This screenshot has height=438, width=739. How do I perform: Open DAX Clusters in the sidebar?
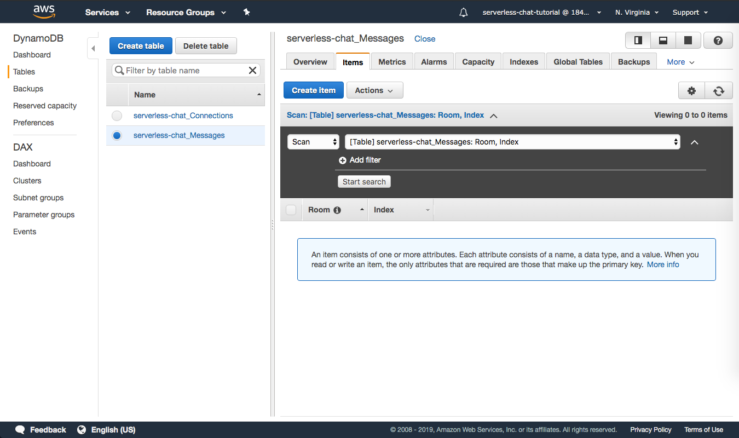tap(27, 181)
